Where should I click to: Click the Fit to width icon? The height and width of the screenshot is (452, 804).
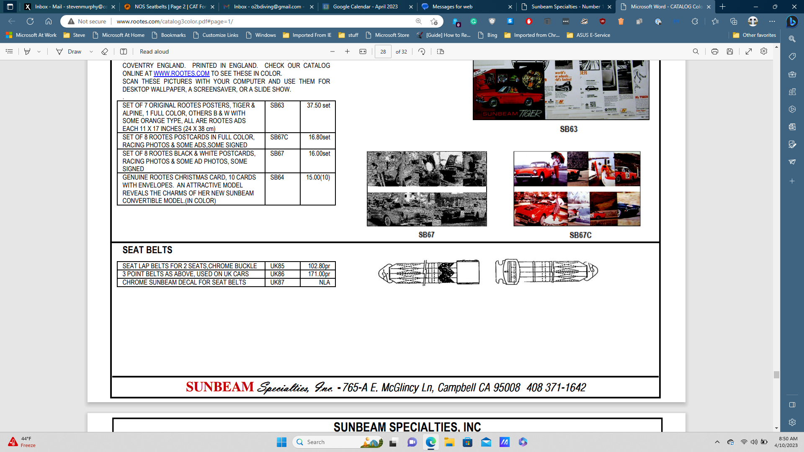(363, 51)
